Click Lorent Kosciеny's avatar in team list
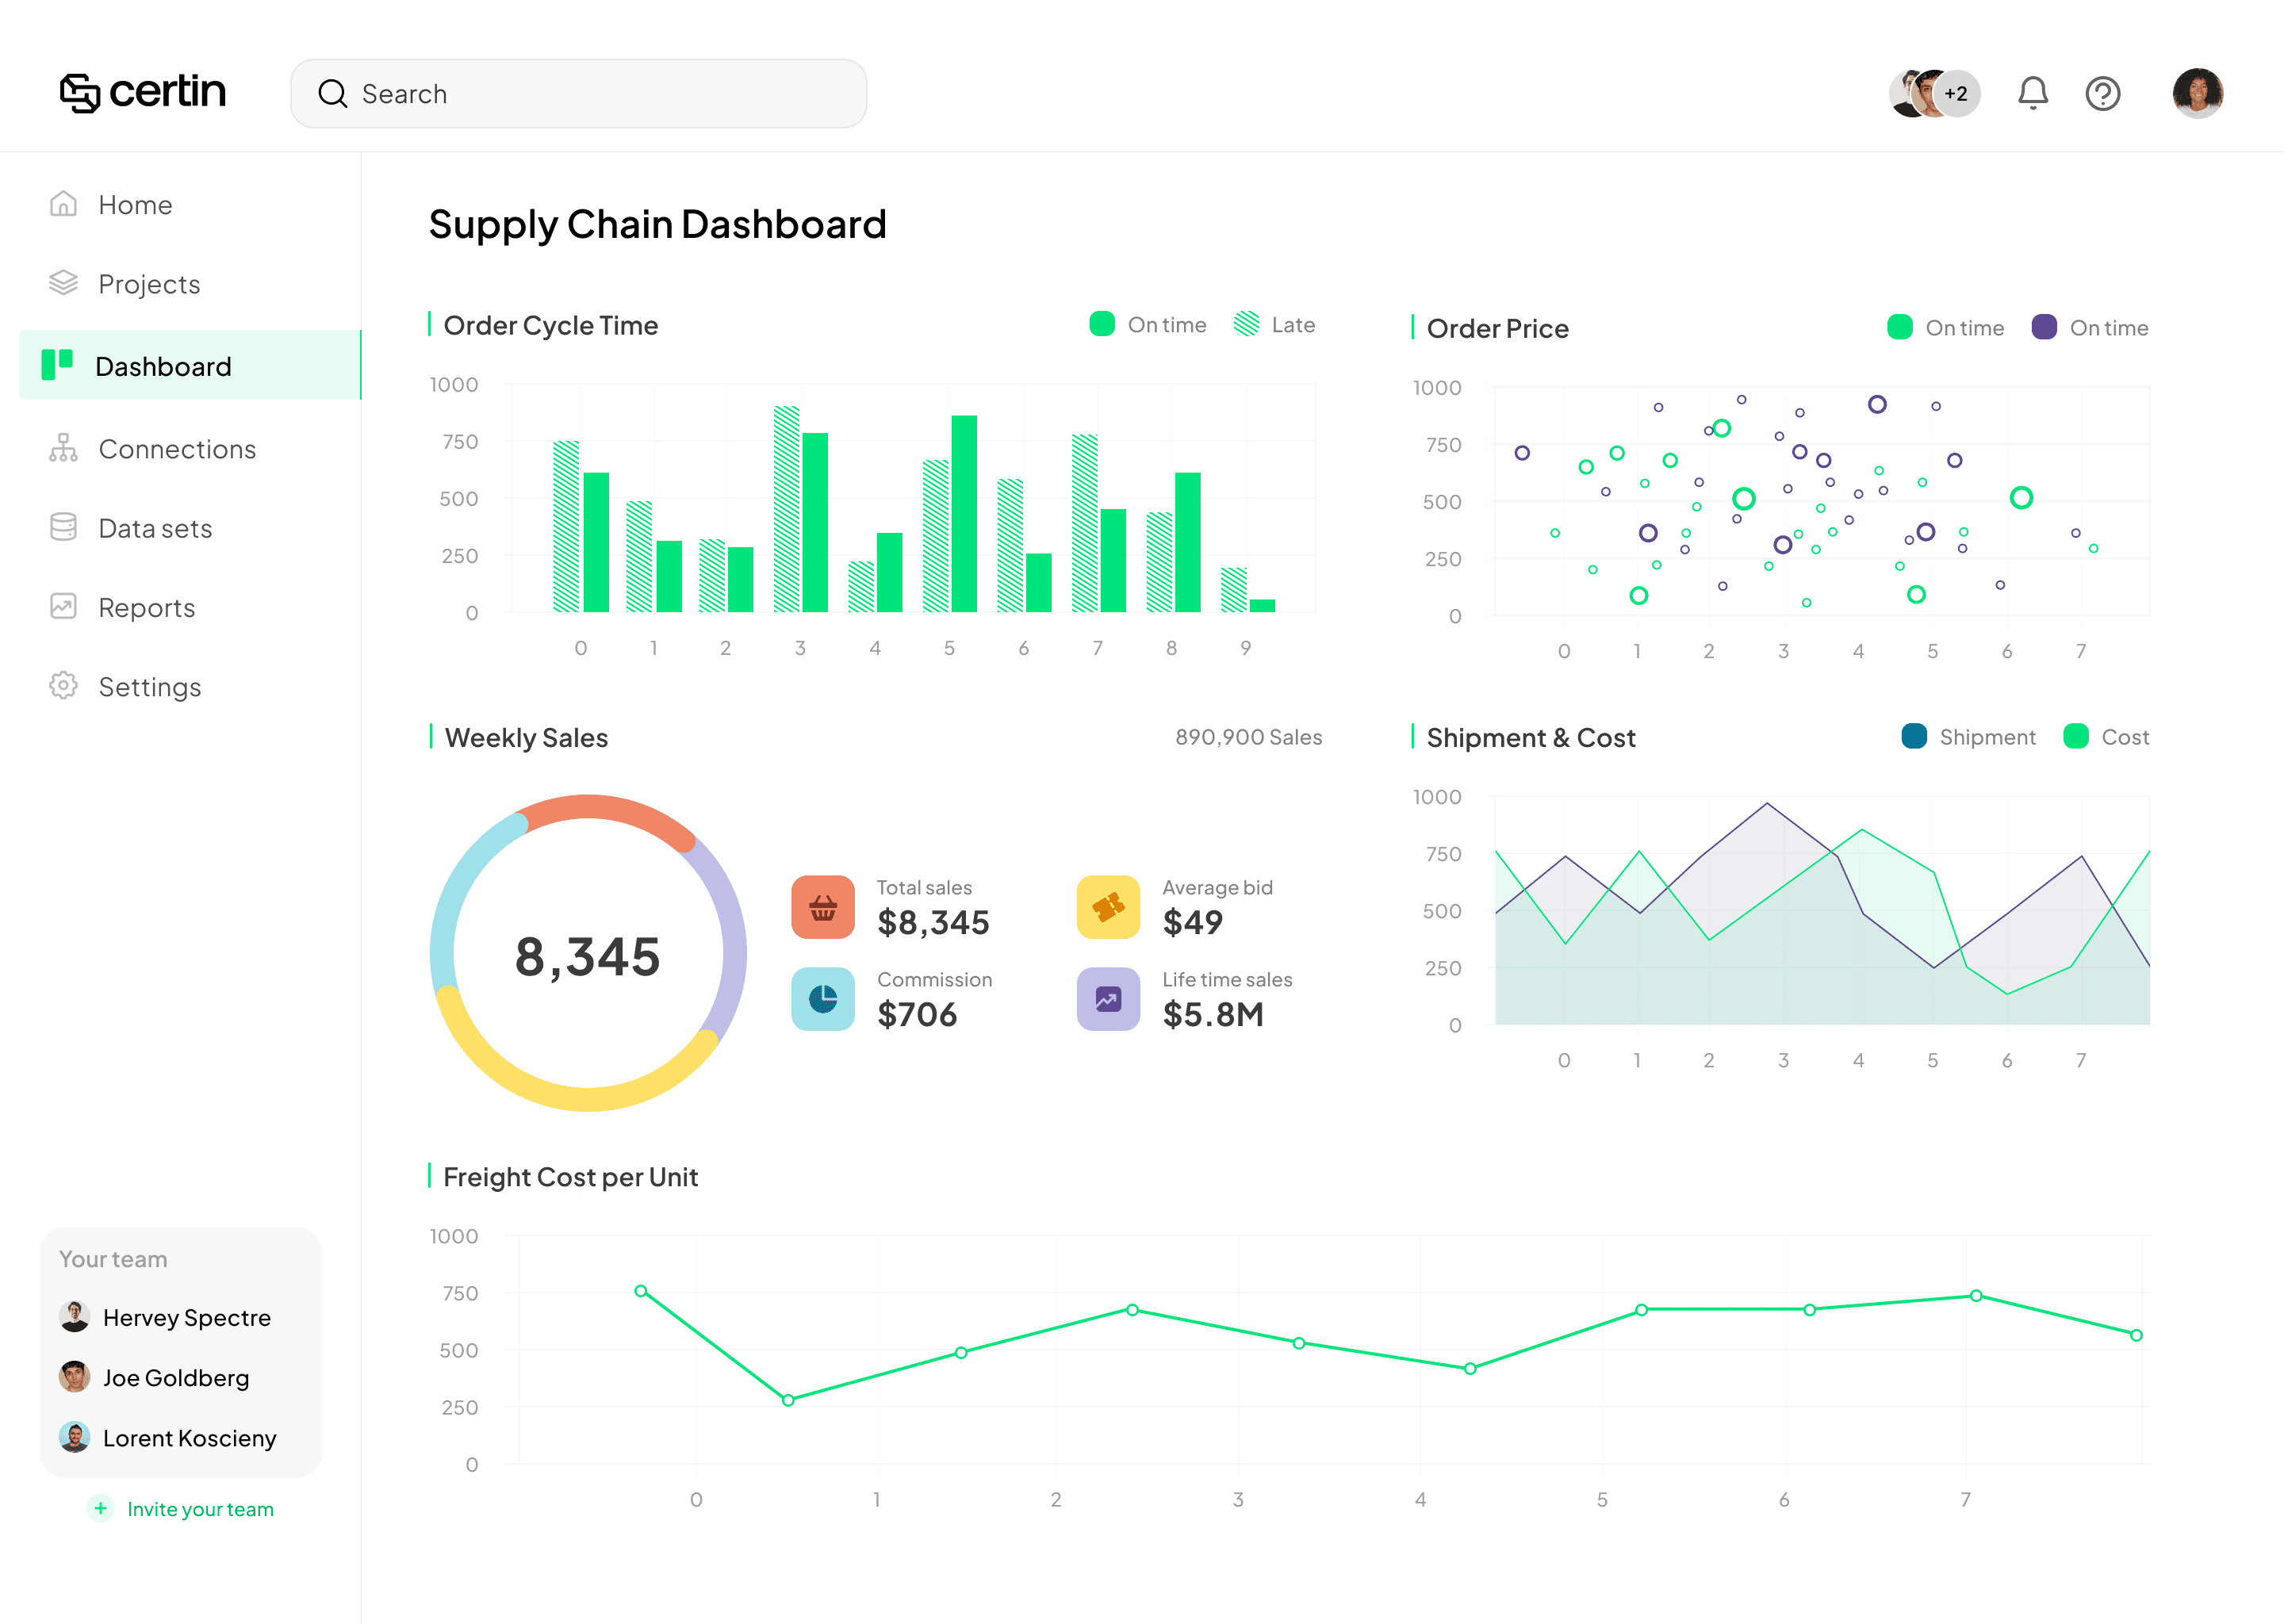2284x1624 pixels. pos(74,1437)
